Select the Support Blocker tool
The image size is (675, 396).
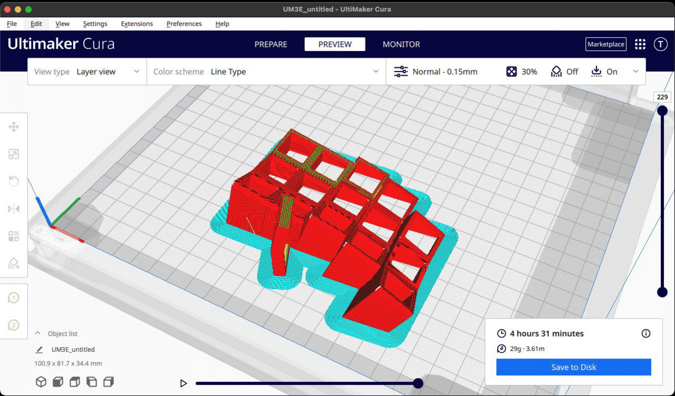(x=14, y=264)
